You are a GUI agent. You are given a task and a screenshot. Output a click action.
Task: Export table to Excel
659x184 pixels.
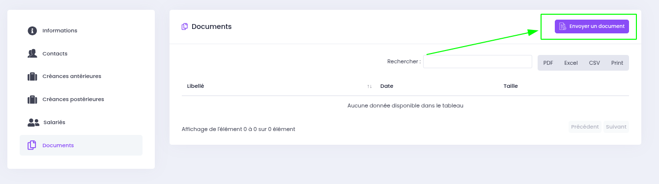click(571, 63)
